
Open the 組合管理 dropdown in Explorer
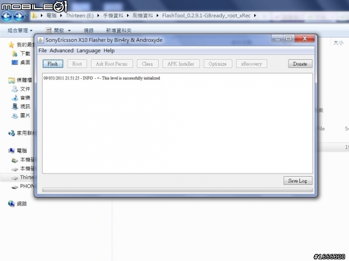pos(20,30)
